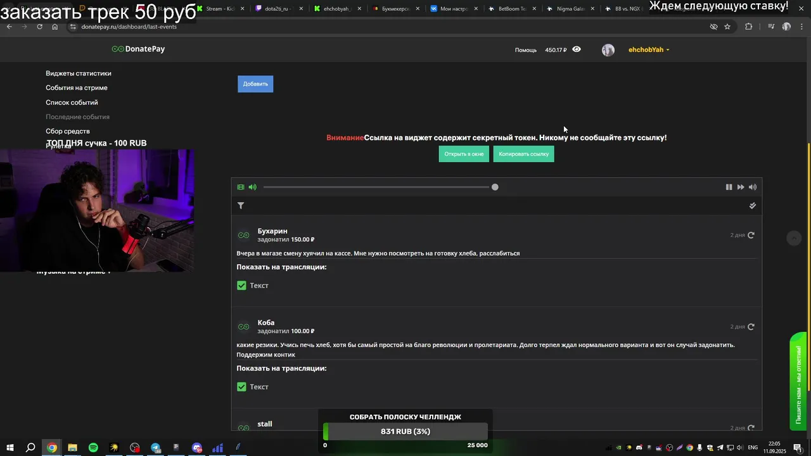The image size is (811, 456).
Task: Open Сбор средств menu item
Action: coord(68,132)
